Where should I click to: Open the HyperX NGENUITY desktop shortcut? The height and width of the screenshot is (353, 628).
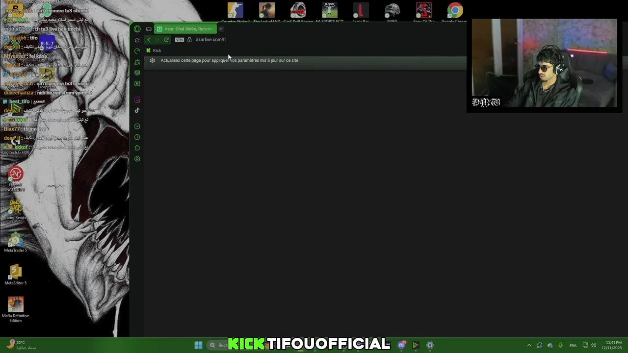pyautogui.click(x=15, y=178)
